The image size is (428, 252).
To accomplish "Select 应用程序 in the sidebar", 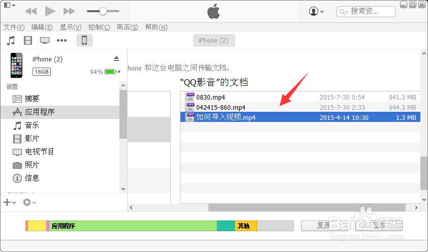I will coord(60,112).
